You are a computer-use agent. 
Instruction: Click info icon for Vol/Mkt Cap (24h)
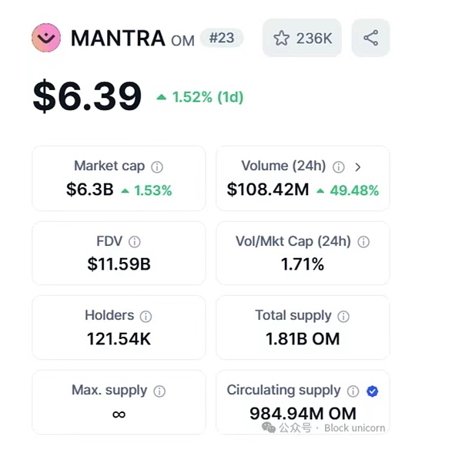click(363, 242)
